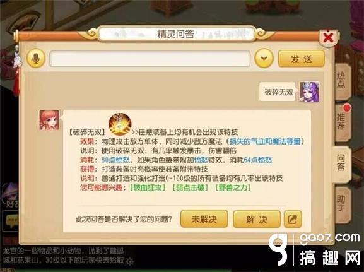This screenshot has height=272, width=364.
Task: Open the 弱点击破 suggested link
Action: [x=191, y=187]
